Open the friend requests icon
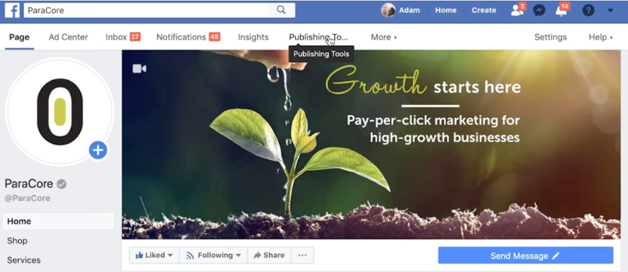 coord(517,11)
